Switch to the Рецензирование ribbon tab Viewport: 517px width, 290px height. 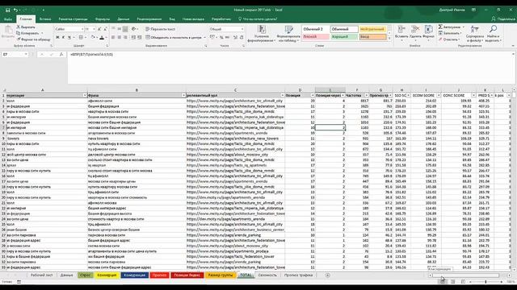[x=149, y=19]
